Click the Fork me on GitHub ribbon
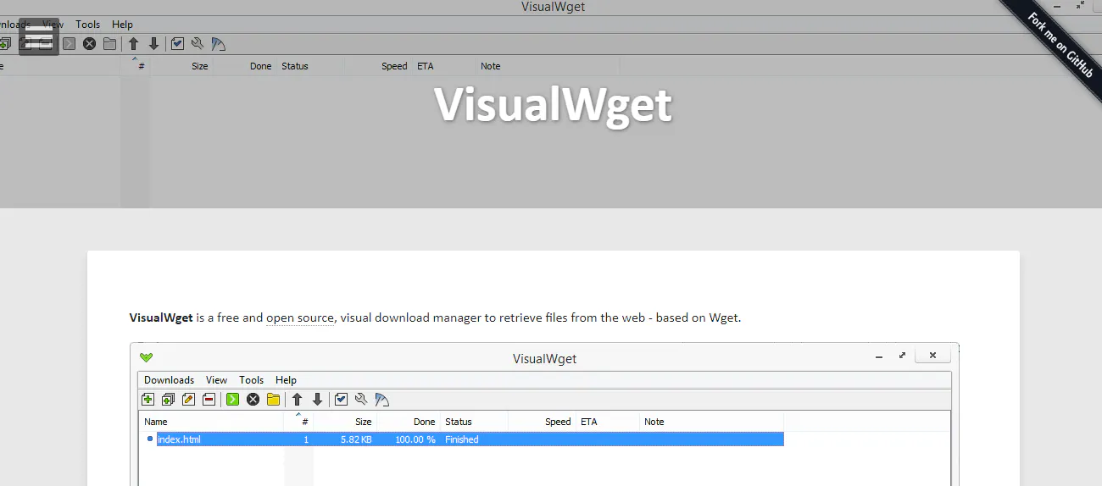Screen dimensions: 1102x486 (1059, 43)
